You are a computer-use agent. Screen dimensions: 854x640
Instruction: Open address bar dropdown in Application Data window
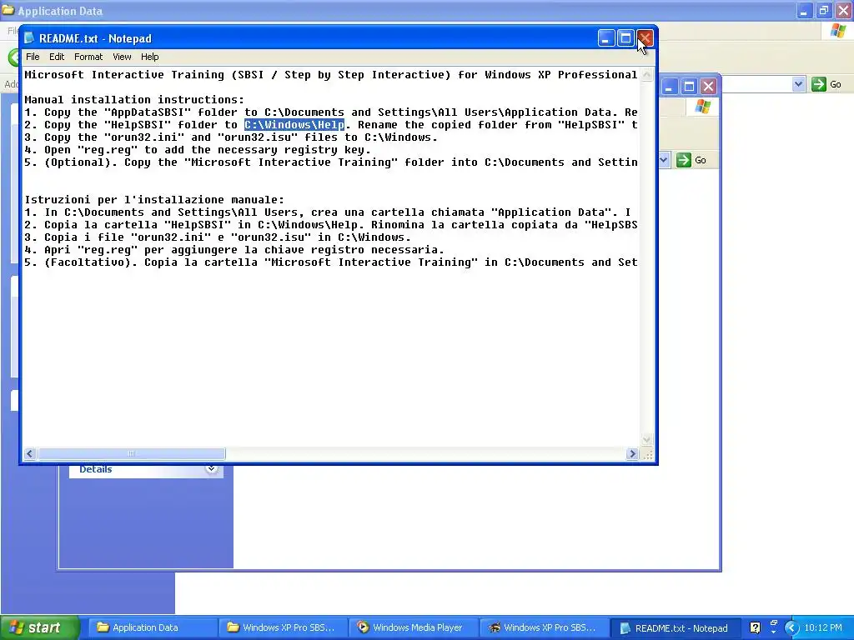(x=798, y=84)
